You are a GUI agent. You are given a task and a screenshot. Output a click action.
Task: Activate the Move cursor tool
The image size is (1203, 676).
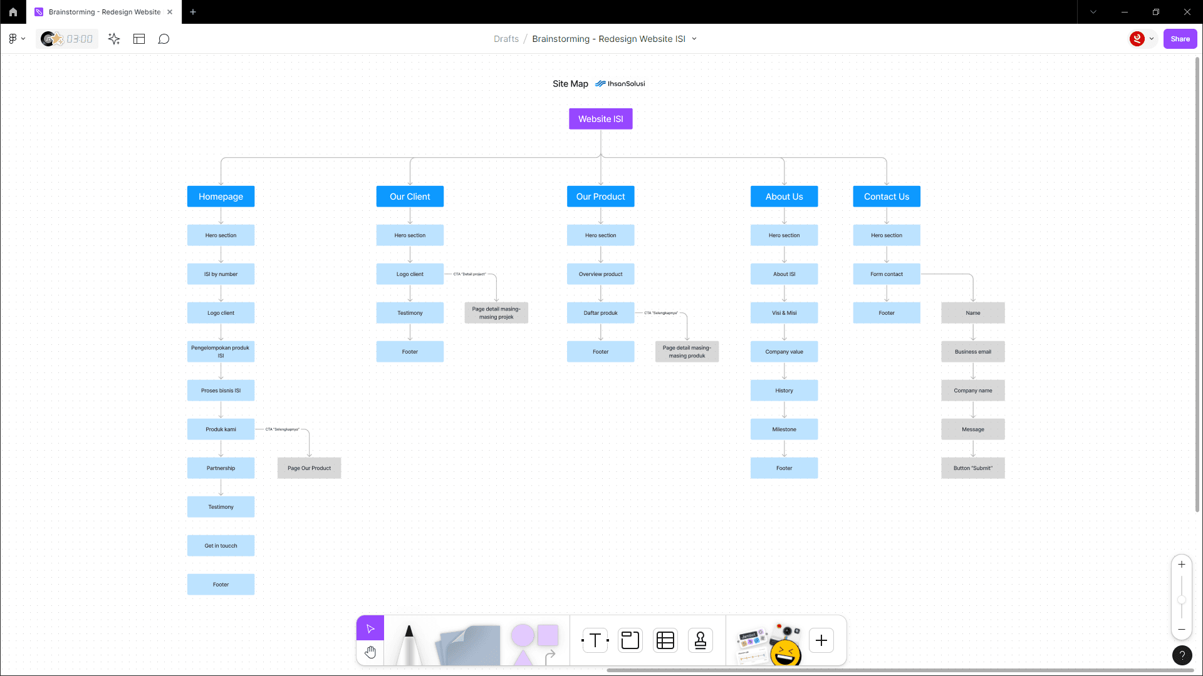tap(370, 628)
